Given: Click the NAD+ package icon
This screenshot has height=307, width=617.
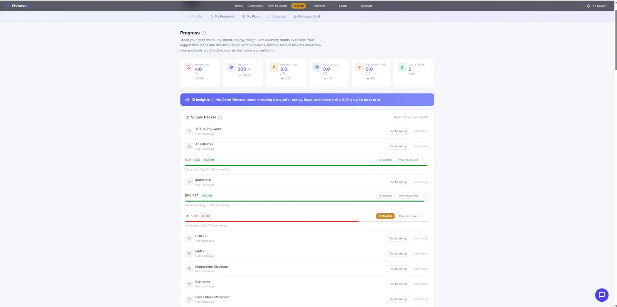Looking at the screenshot, I should pyautogui.click(x=189, y=253).
